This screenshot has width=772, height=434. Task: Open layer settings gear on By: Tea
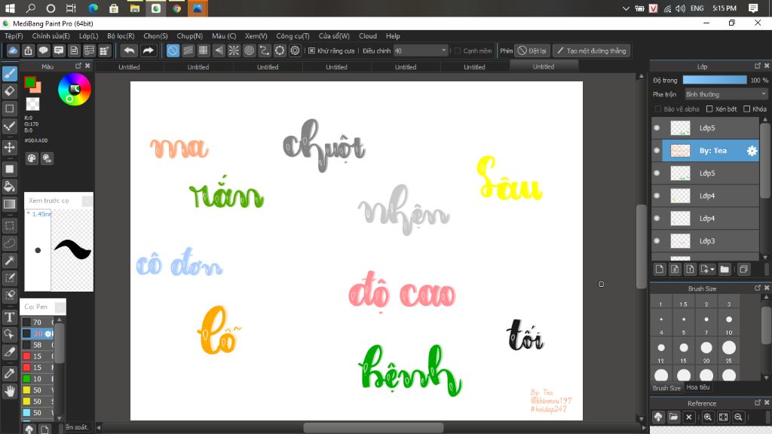752,151
